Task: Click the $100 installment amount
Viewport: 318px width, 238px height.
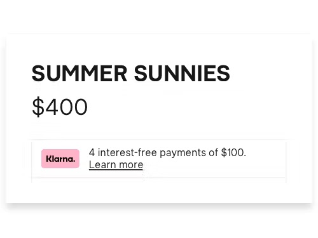Action: click(233, 152)
